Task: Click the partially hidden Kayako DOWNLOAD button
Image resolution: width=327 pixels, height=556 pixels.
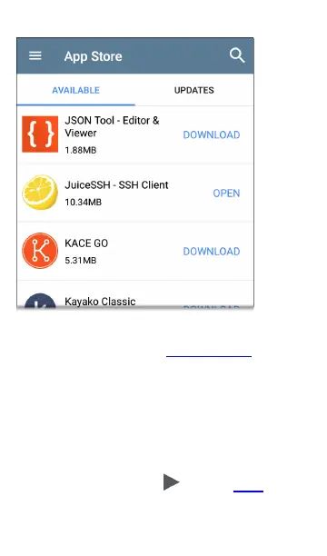Action: pyautogui.click(x=212, y=307)
